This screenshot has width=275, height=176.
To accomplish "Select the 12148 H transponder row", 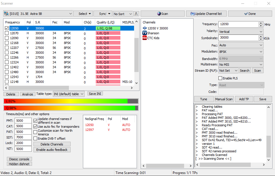I will point(69,82).
